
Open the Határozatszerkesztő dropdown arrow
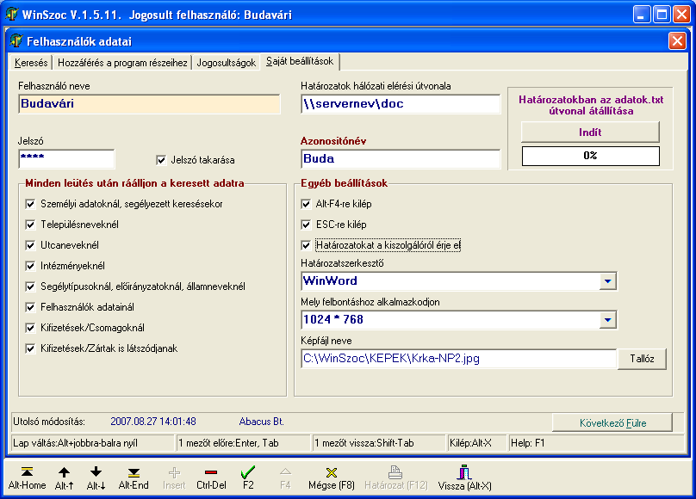click(x=607, y=281)
